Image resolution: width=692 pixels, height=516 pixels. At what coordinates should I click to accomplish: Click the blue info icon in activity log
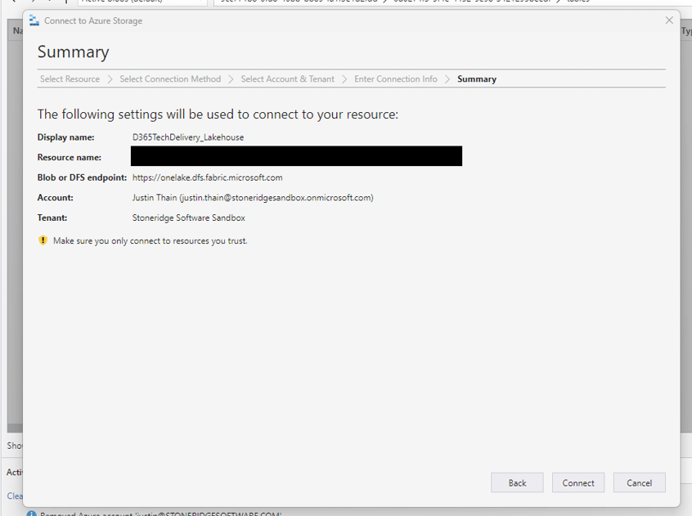pyautogui.click(x=31, y=514)
